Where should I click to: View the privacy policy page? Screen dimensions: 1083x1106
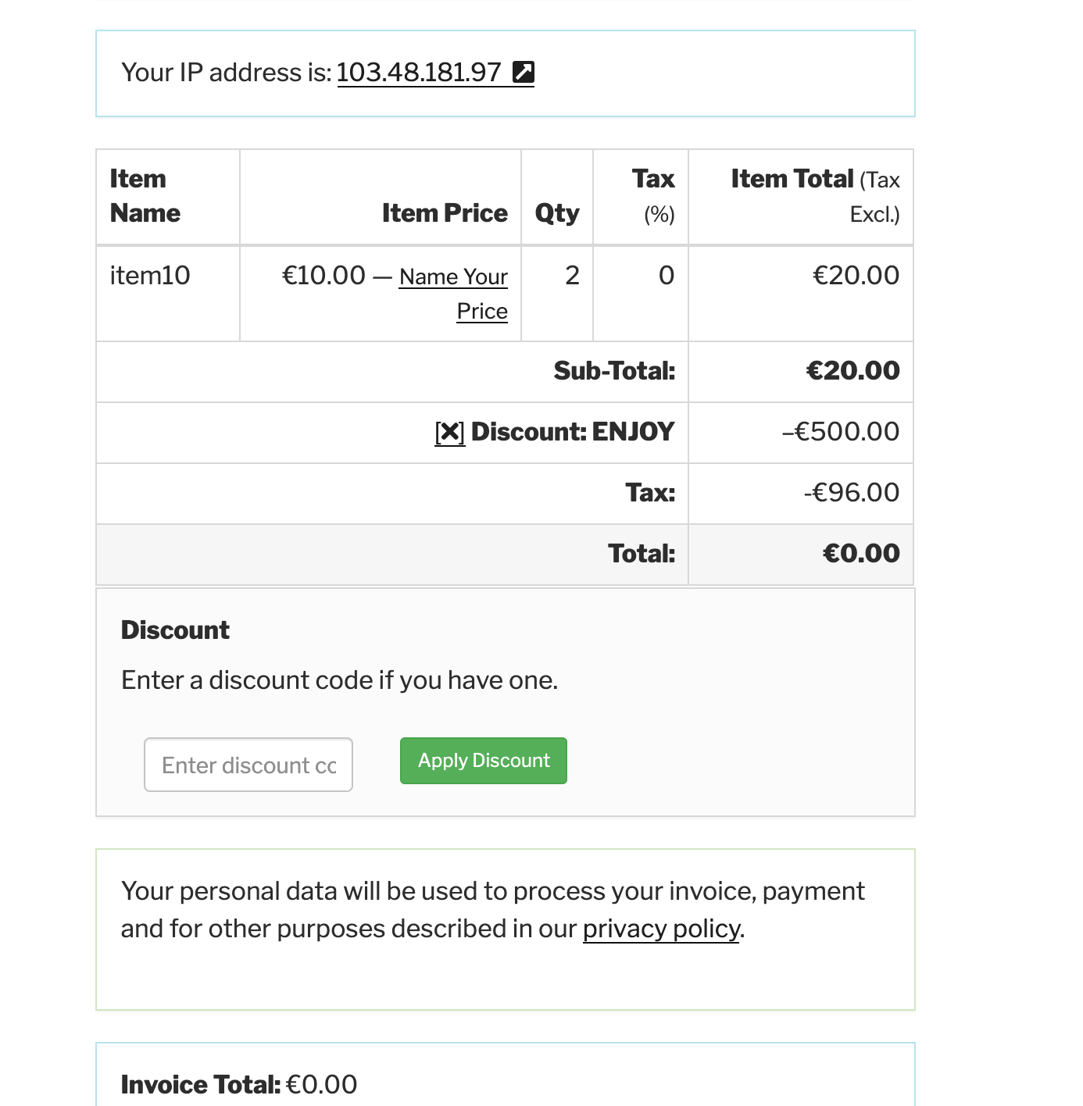pyautogui.click(x=660, y=929)
